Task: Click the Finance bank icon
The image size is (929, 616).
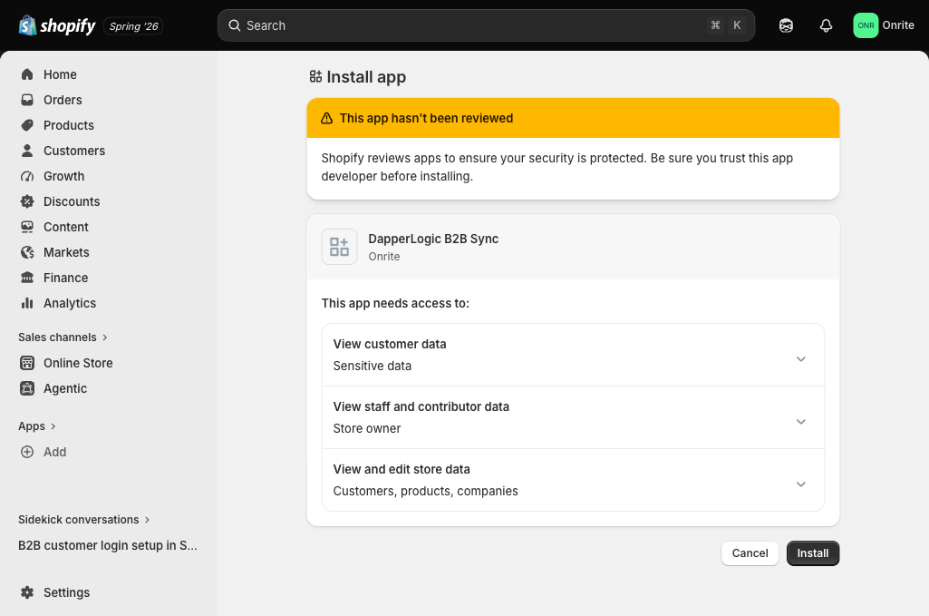Action: [x=27, y=278]
